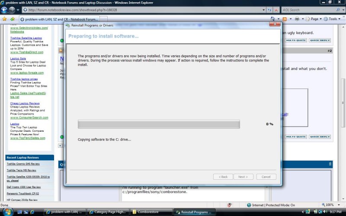Click the post number #2 link
346x216 pixels.
coord(330,51)
